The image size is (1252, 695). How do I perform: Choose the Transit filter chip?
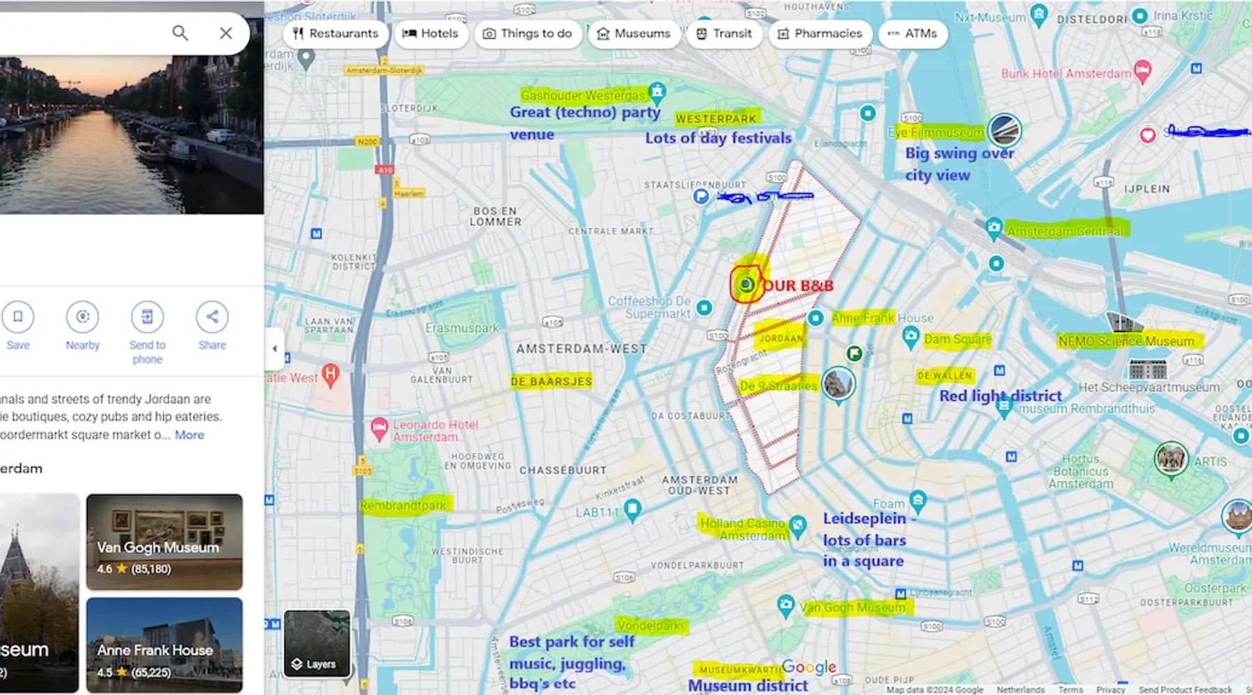(x=724, y=33)
